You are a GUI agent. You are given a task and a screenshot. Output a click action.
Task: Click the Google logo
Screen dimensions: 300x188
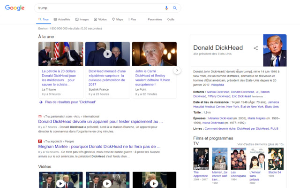tap(15, 8)
